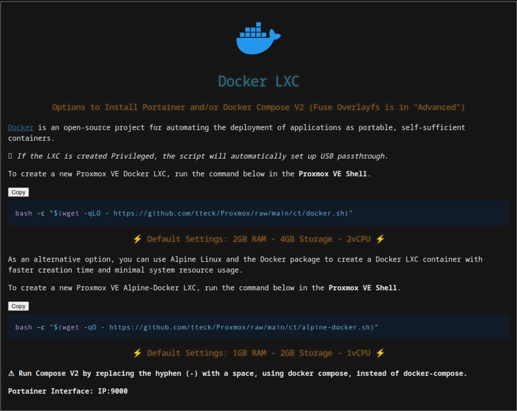This screenshot has height=411, width=517.
Task: Open the Docker hyperlink in the description
Action: click(21, 128)
